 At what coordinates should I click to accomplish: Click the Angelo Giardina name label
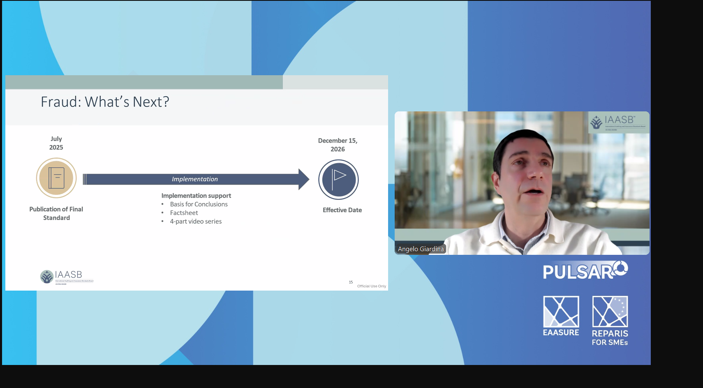tap(421, 249)
